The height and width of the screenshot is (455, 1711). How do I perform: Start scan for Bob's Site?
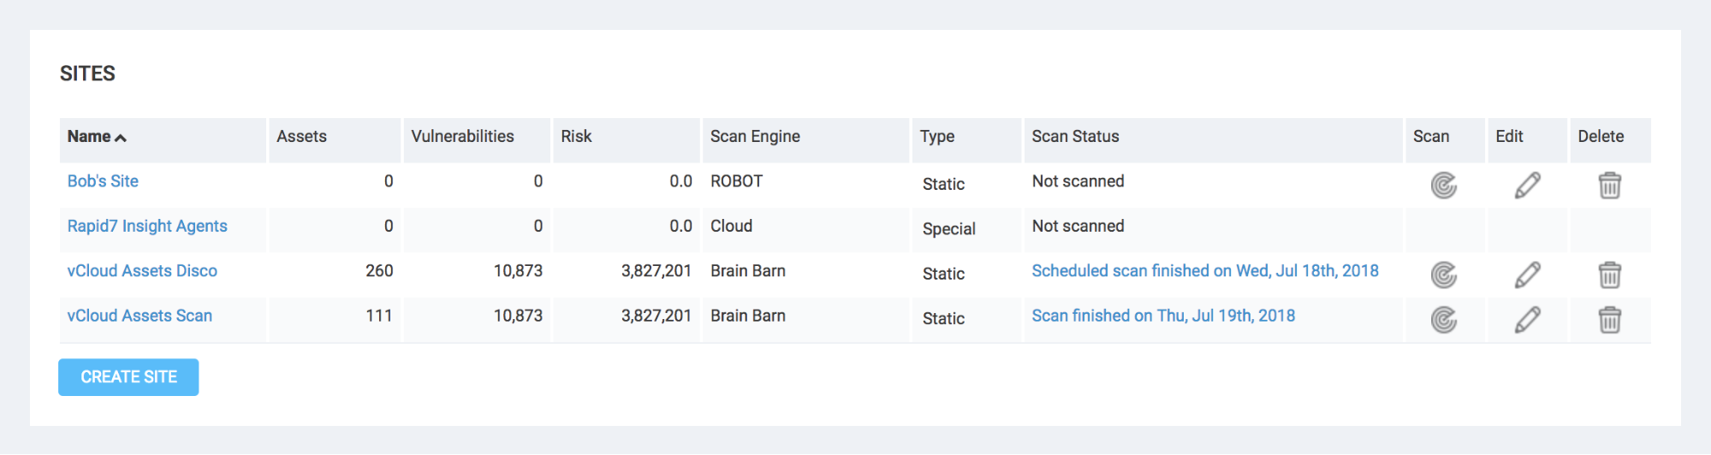tap(1443, 186)
